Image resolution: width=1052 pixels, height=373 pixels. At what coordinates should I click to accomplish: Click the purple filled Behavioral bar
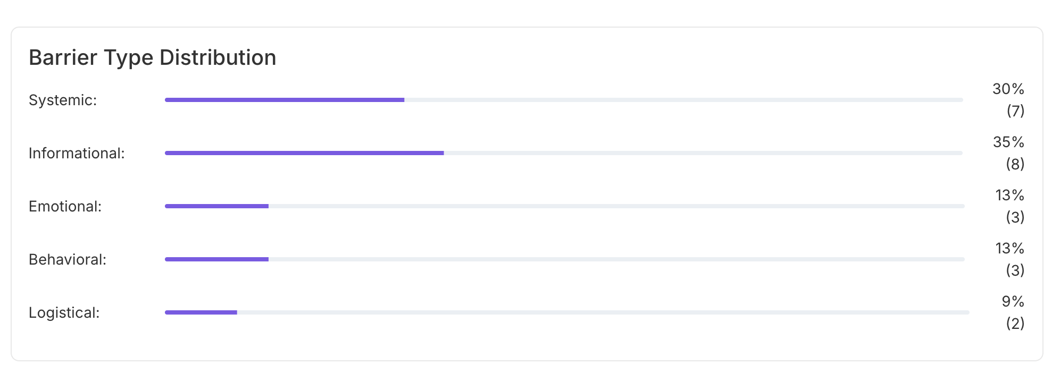[216, 259]
